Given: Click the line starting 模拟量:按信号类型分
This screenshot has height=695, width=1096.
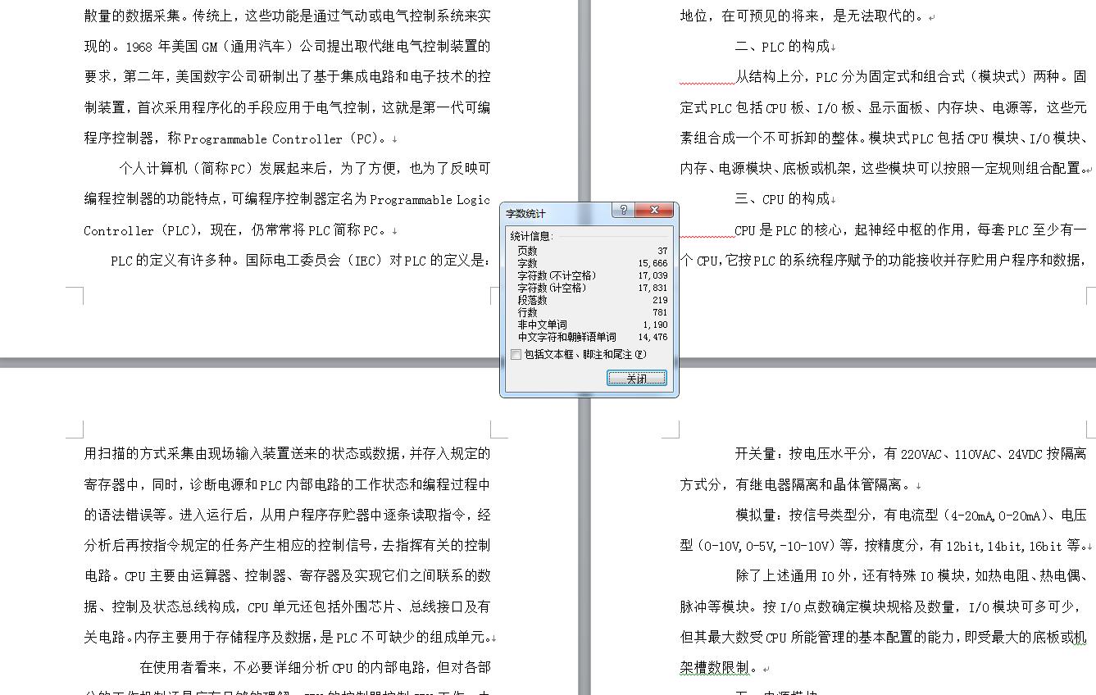Looking at the screenshot, I should pyautogui.click(x=911, y=515).
